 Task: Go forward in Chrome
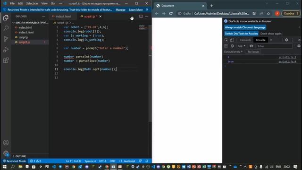coord(164,14)
